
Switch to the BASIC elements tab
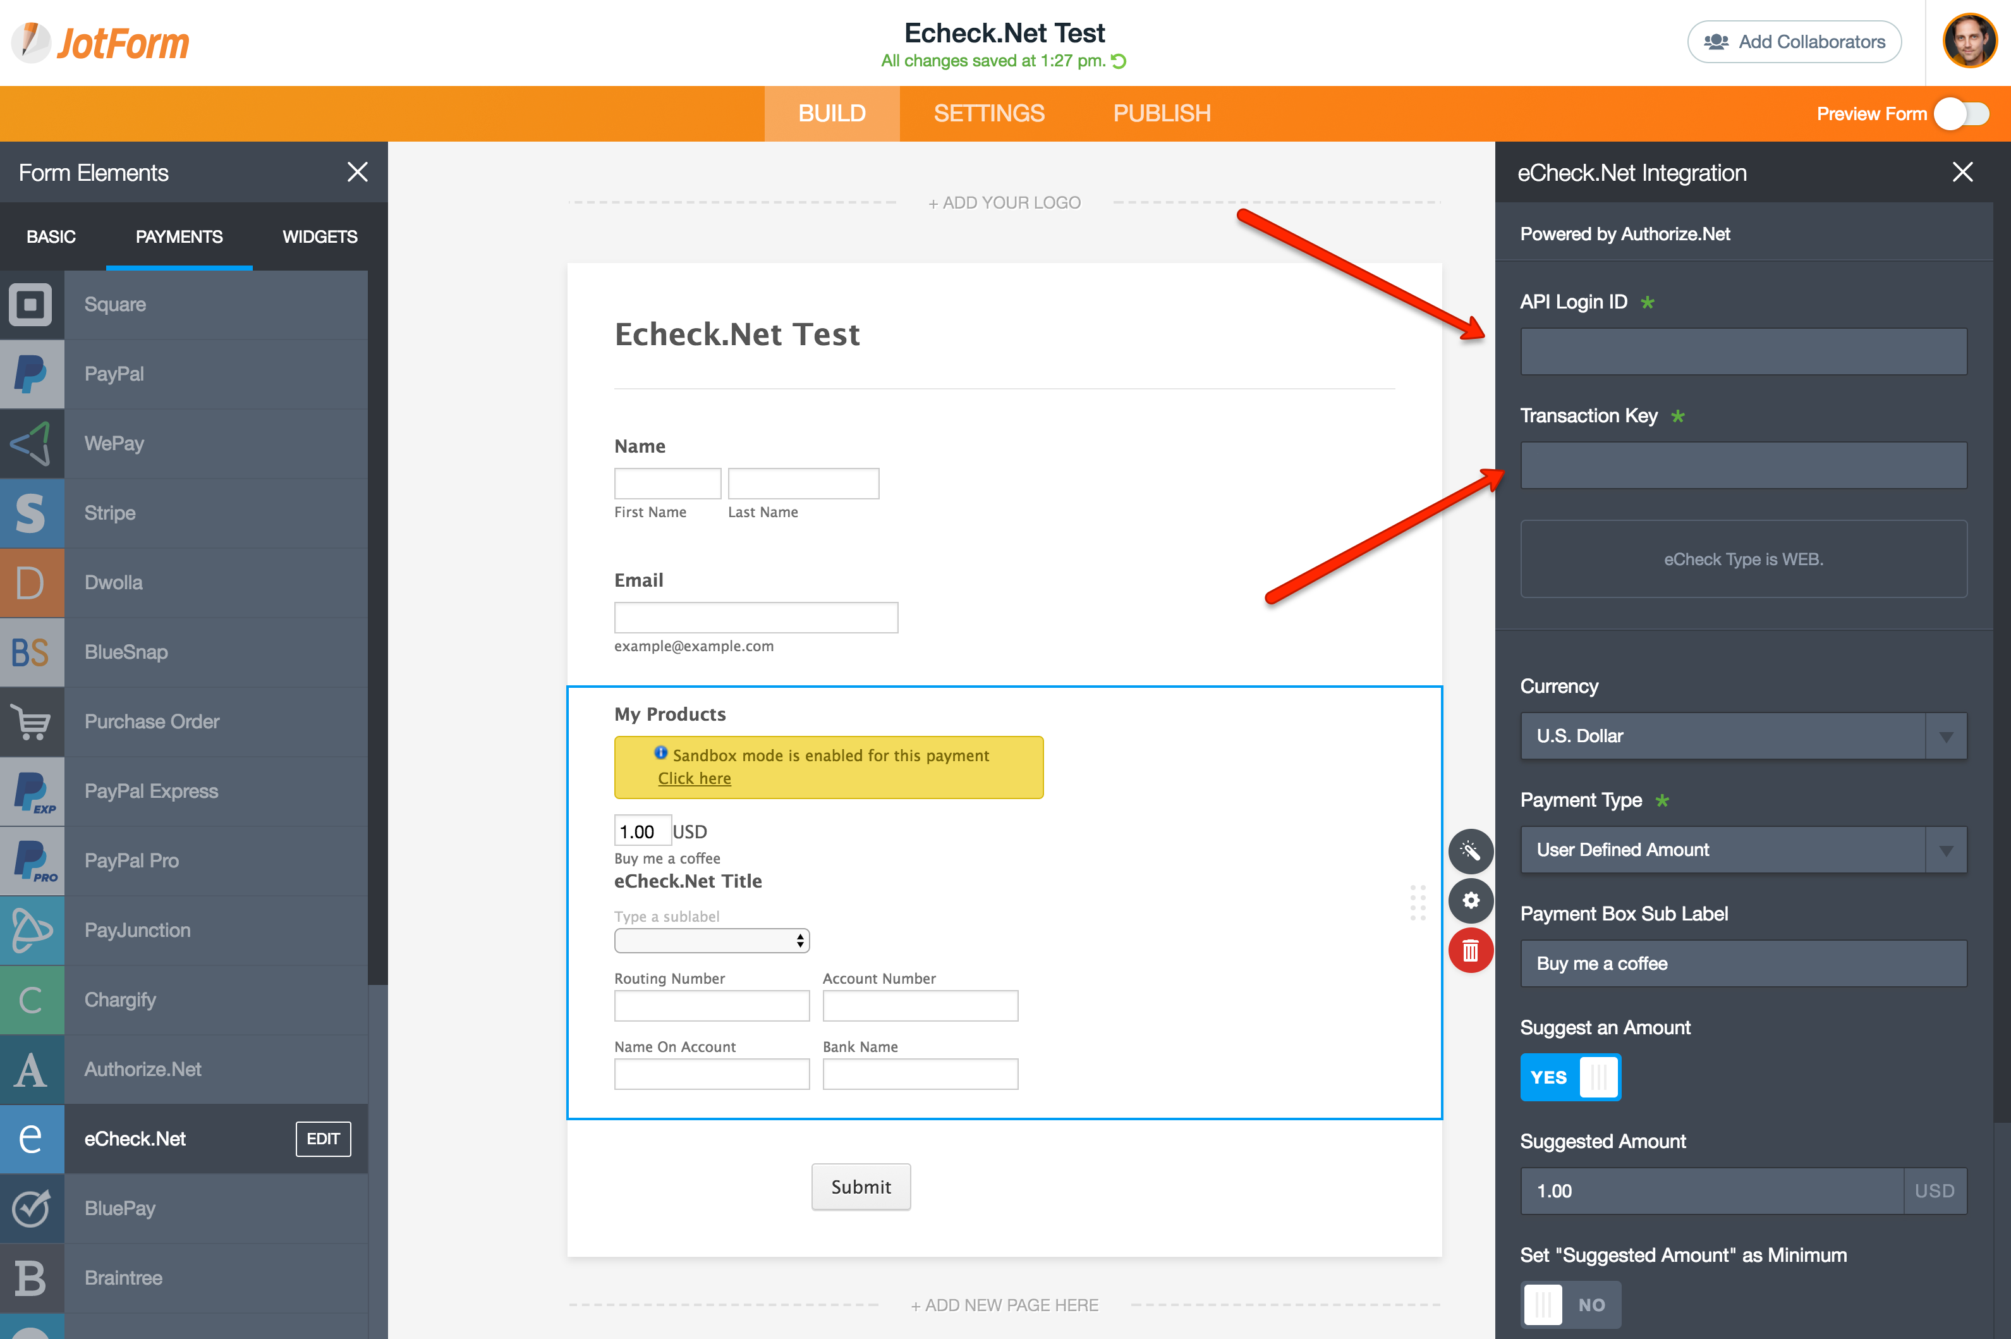[51, 236]
